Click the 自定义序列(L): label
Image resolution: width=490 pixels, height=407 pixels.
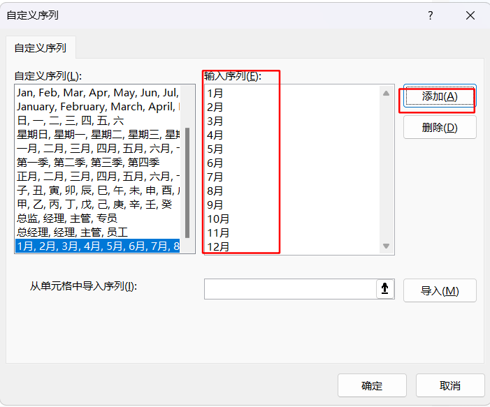48,76
